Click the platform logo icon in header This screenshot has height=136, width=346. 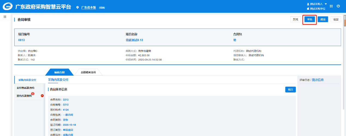click(x=8, y=7)
